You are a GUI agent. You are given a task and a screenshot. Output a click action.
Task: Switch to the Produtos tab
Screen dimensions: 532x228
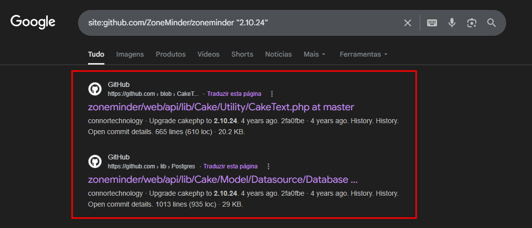171,54
